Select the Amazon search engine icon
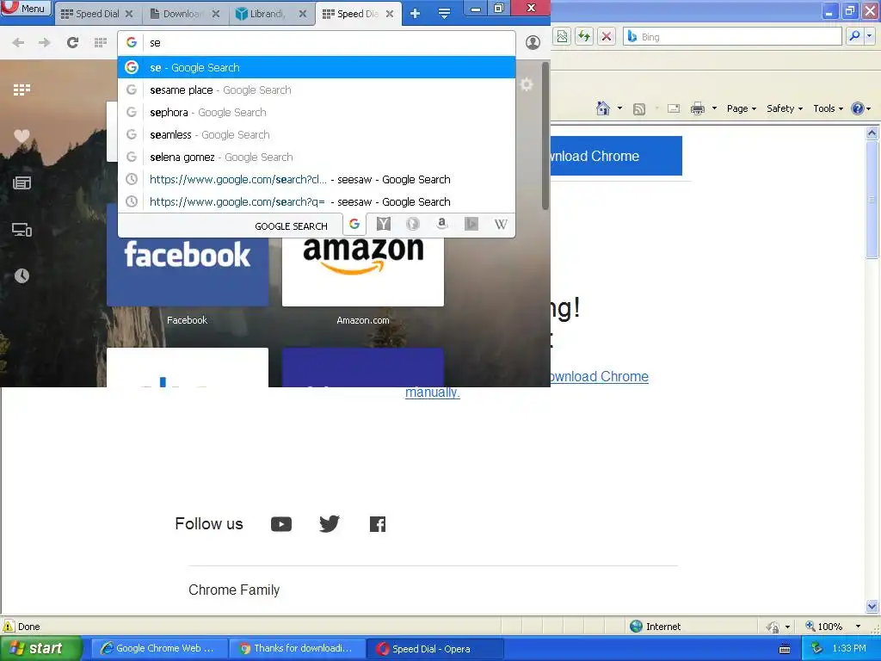Image resolution: width=881 pixels, height=661 pixels. tap(442, 225)
